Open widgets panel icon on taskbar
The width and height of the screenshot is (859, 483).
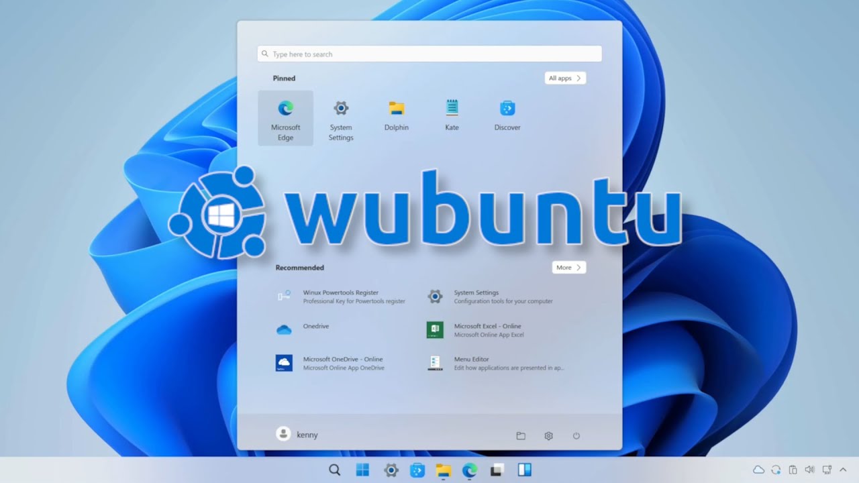pos(524,470)
